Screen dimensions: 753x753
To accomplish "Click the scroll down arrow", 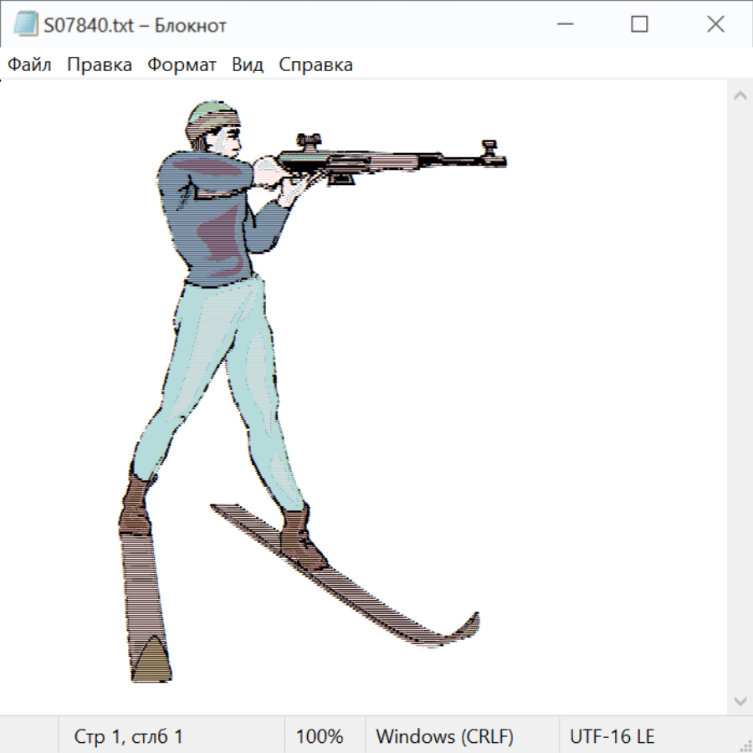I will 740,700.
